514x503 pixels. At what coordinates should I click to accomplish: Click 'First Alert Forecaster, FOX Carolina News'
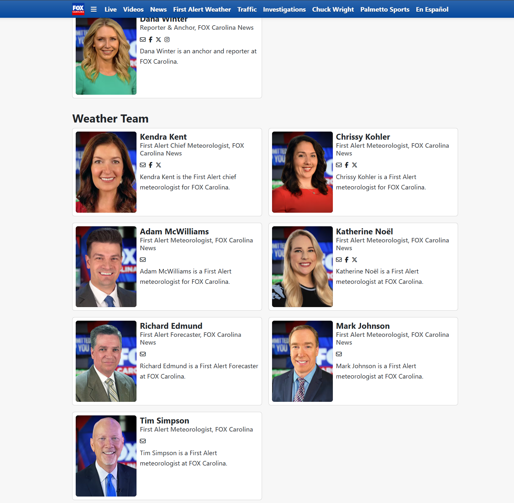[191, 338]
